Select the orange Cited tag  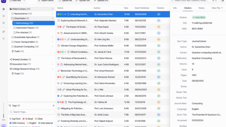click(x=38, y=119)
